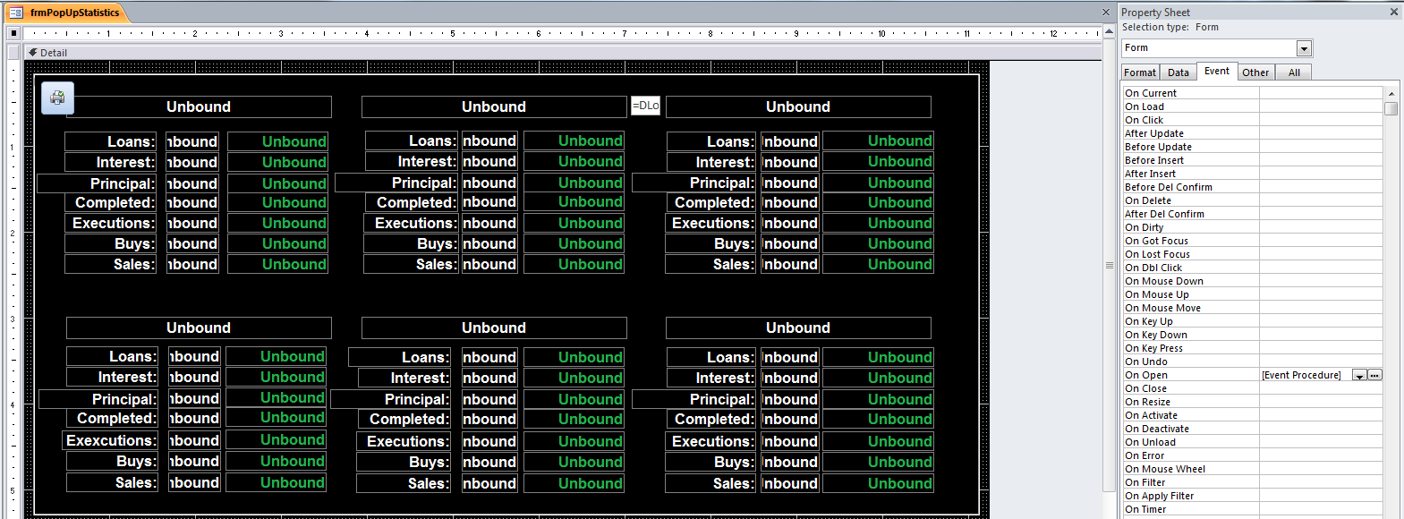The height and width of the screenshot is (519, 1404).
Task: Click the On Lost Focus property row
Action: tap(1253, 254)
